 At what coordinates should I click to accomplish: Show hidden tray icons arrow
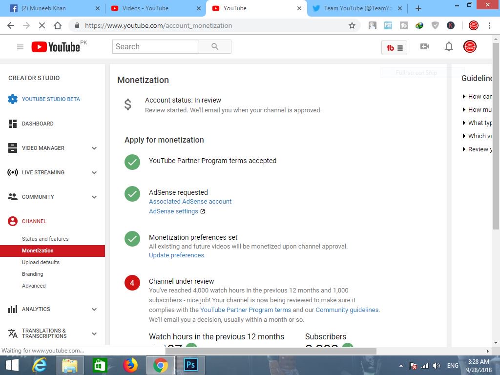tap(401, 366)
